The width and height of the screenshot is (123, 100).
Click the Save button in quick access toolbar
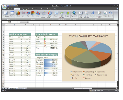tap(8, 6)
